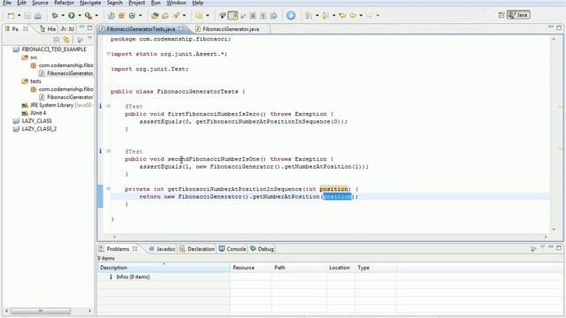The image size is (566, 318).
Task: Click the Package Explorer horizontal scrollbar thumb
Action: 41,310
